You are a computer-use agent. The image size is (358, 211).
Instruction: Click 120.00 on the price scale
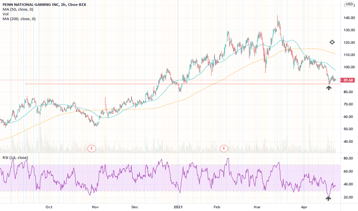click(349, 43)
